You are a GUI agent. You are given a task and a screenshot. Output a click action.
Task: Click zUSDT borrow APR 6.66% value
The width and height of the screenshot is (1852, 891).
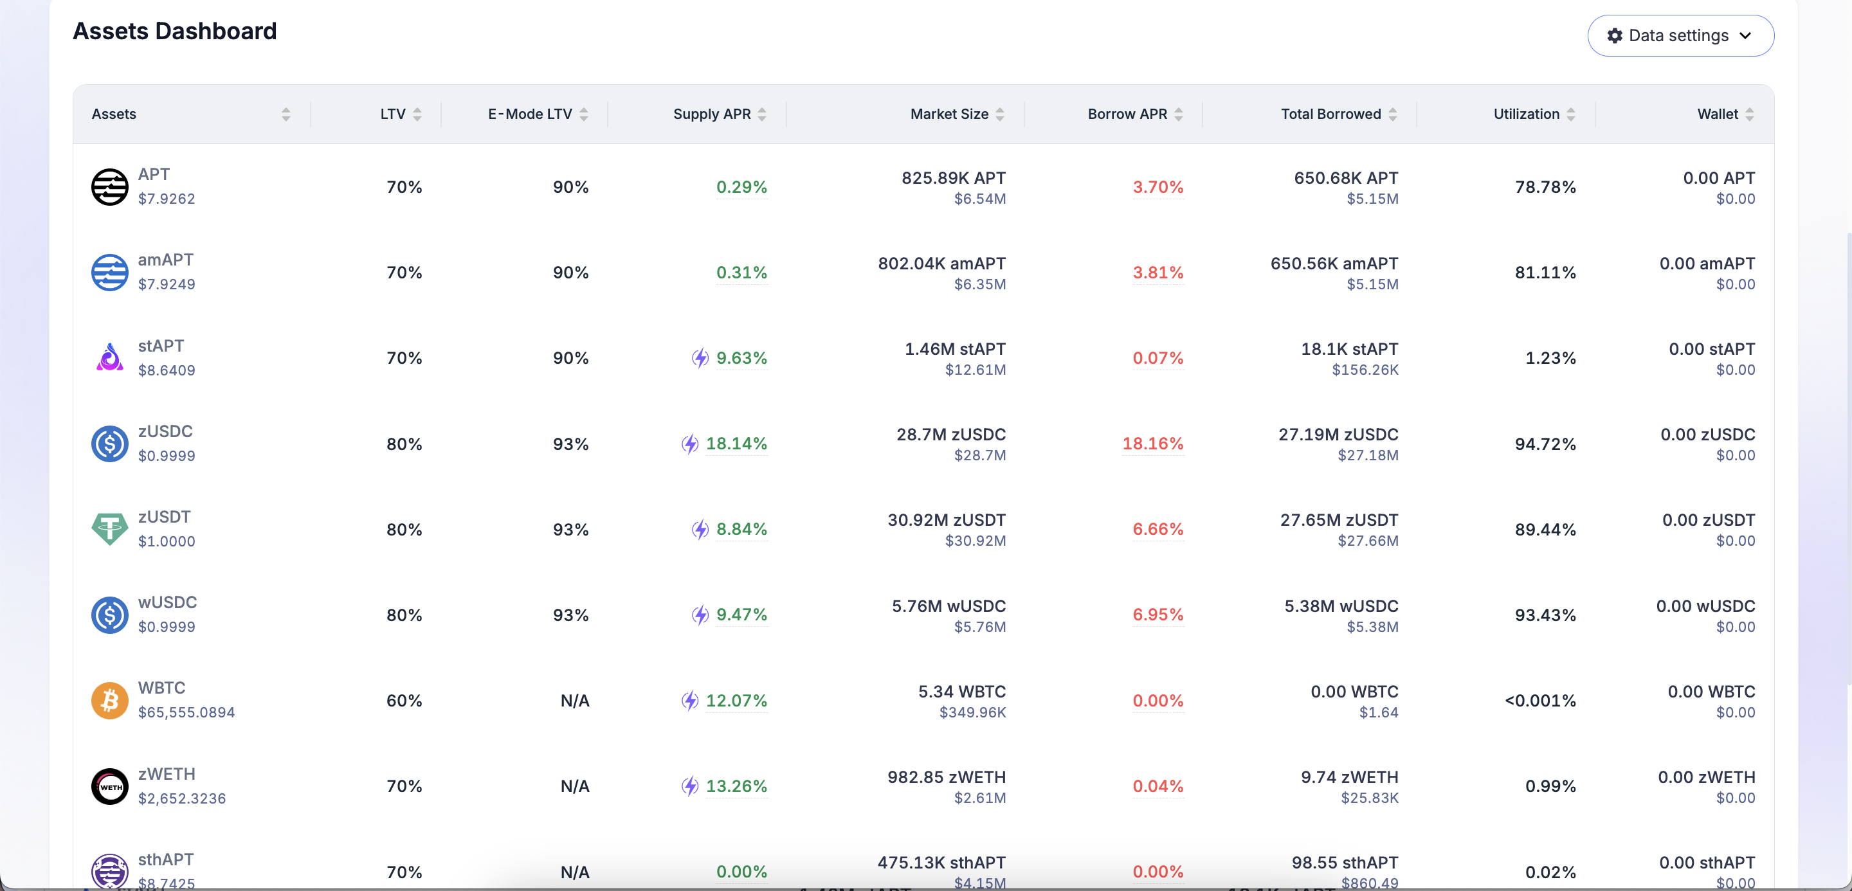pos(1157,529)
